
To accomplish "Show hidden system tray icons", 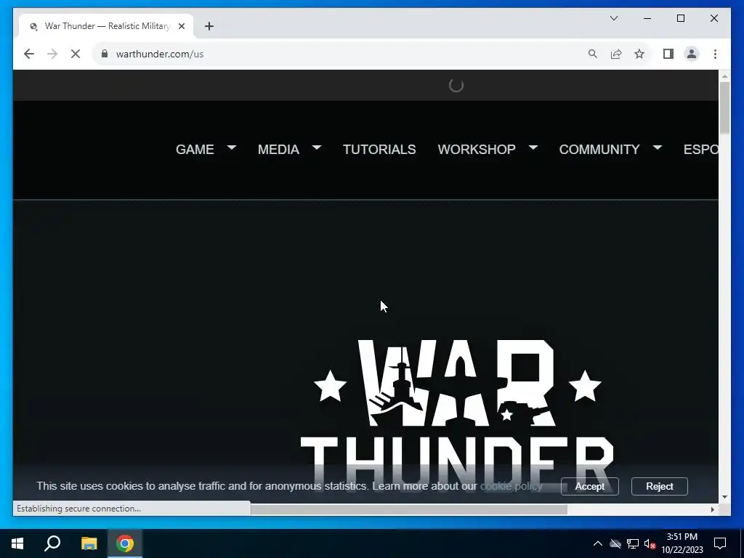I will pyautogui.click(x=598, y=543).
